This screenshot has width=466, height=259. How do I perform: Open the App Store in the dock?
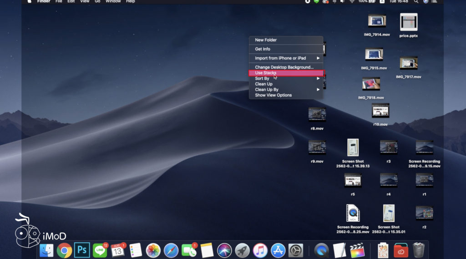(x=278, y=251)
